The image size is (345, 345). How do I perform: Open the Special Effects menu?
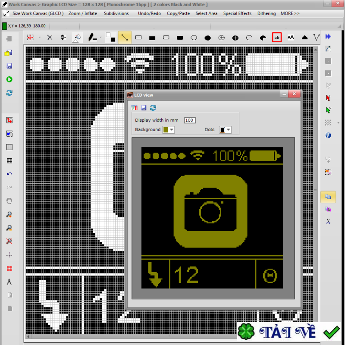237,13
